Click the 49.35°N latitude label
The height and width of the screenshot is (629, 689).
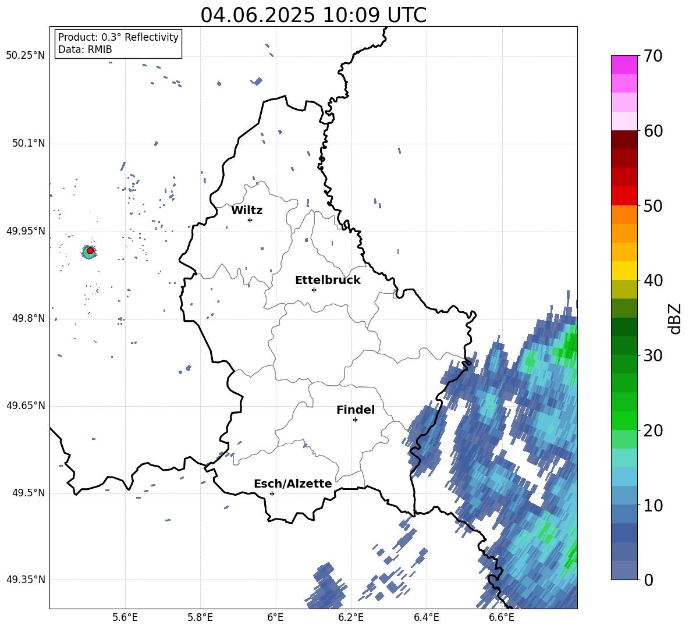pyautogui.click(x=25, y=580)
